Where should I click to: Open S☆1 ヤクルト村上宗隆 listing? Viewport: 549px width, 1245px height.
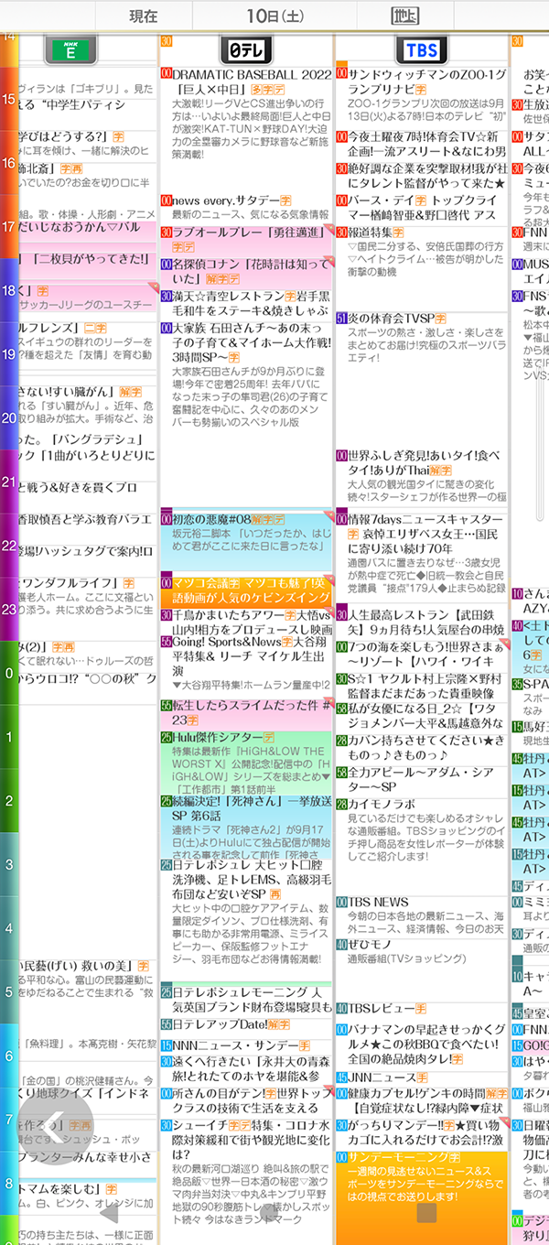tap(421, 686)
